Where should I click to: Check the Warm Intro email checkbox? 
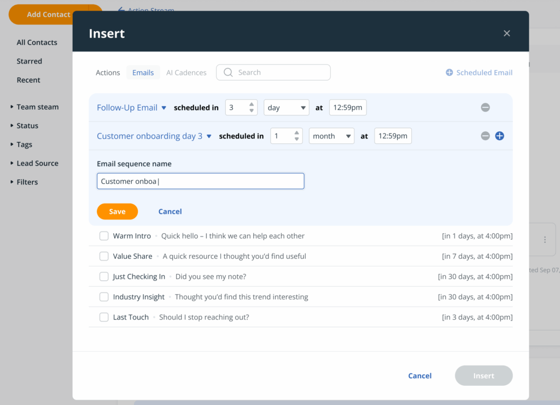pyautogui.click(x=104, y=236)
